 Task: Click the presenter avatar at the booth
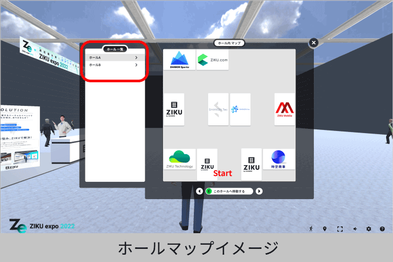click(62, 126)
